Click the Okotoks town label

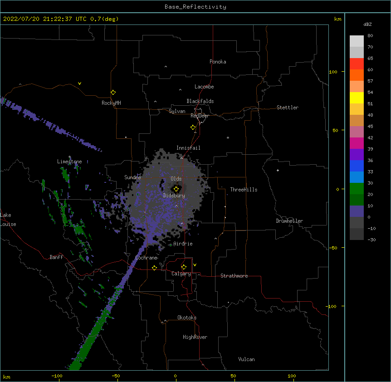click(x=187, y=318)
